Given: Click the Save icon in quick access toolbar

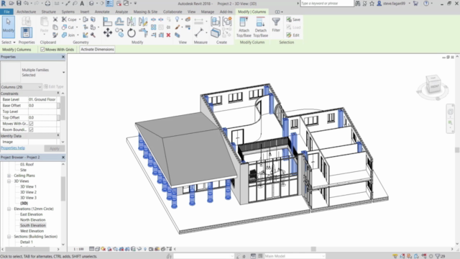Looking at the screenshot, I should coord(19,3).
